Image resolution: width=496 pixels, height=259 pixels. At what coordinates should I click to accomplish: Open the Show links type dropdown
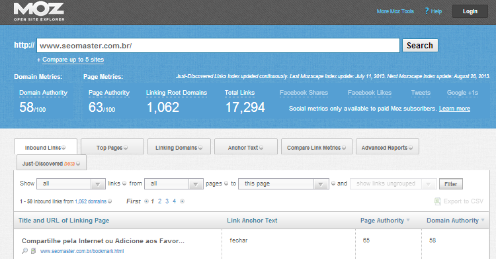(71, 184)
